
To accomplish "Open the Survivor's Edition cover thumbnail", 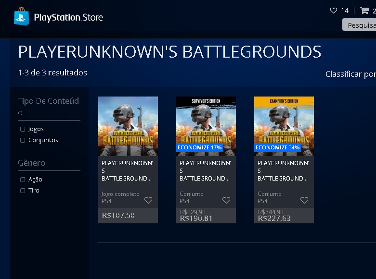I will [x=206, y=126].
